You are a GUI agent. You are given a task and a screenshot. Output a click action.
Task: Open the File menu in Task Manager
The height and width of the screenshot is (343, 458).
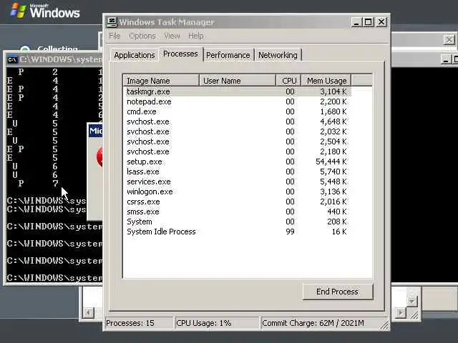pos(114,36)
